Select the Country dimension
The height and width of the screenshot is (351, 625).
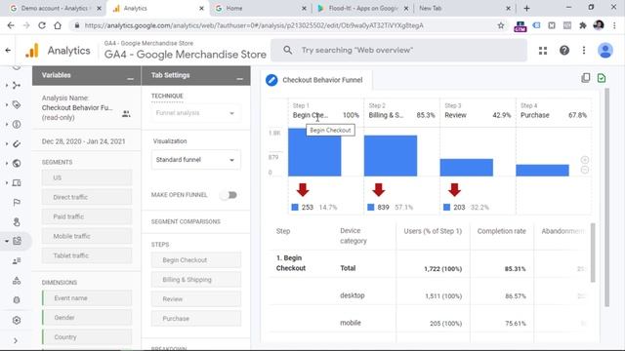point(87,337)
